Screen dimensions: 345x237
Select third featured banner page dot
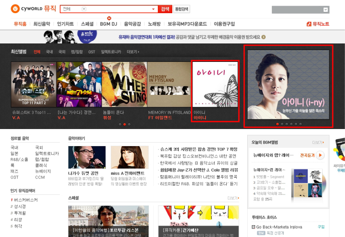287,124
